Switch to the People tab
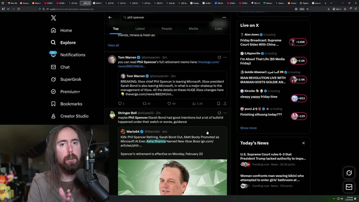The image size is (359, 202). coord(167,29)
